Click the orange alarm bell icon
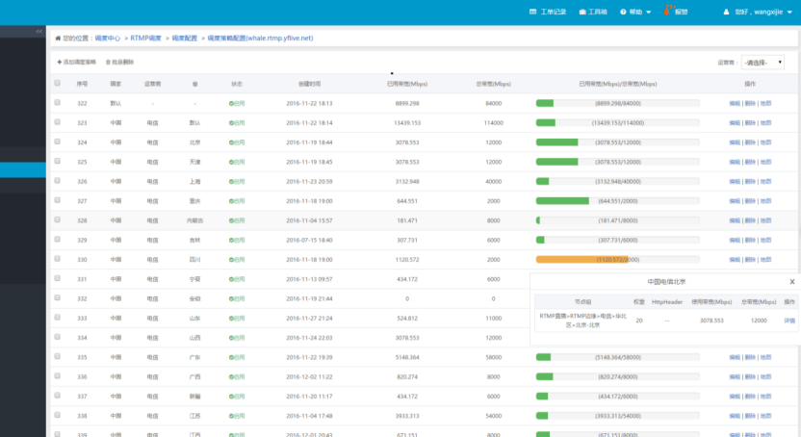Screen dimensions: 801x437 click(666, 11)
